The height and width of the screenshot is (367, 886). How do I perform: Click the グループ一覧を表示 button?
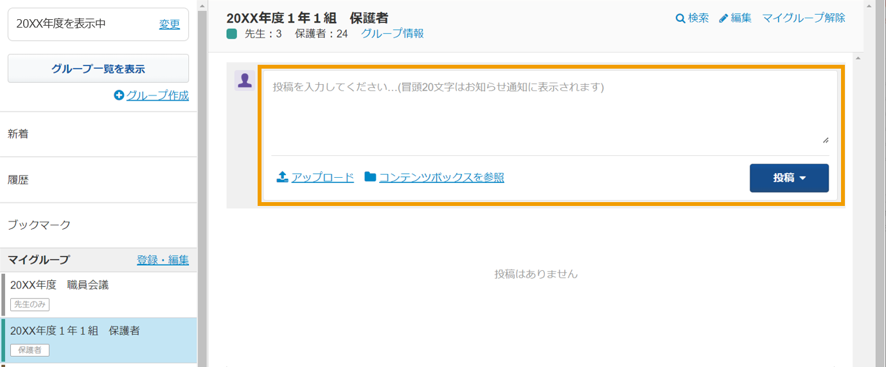point(98,69)
